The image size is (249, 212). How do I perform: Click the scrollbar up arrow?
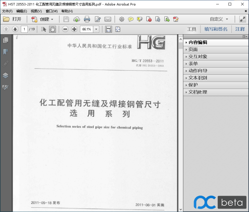181,39
